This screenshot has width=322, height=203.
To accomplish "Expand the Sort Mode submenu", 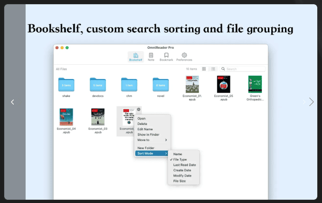I will (152, 153).
